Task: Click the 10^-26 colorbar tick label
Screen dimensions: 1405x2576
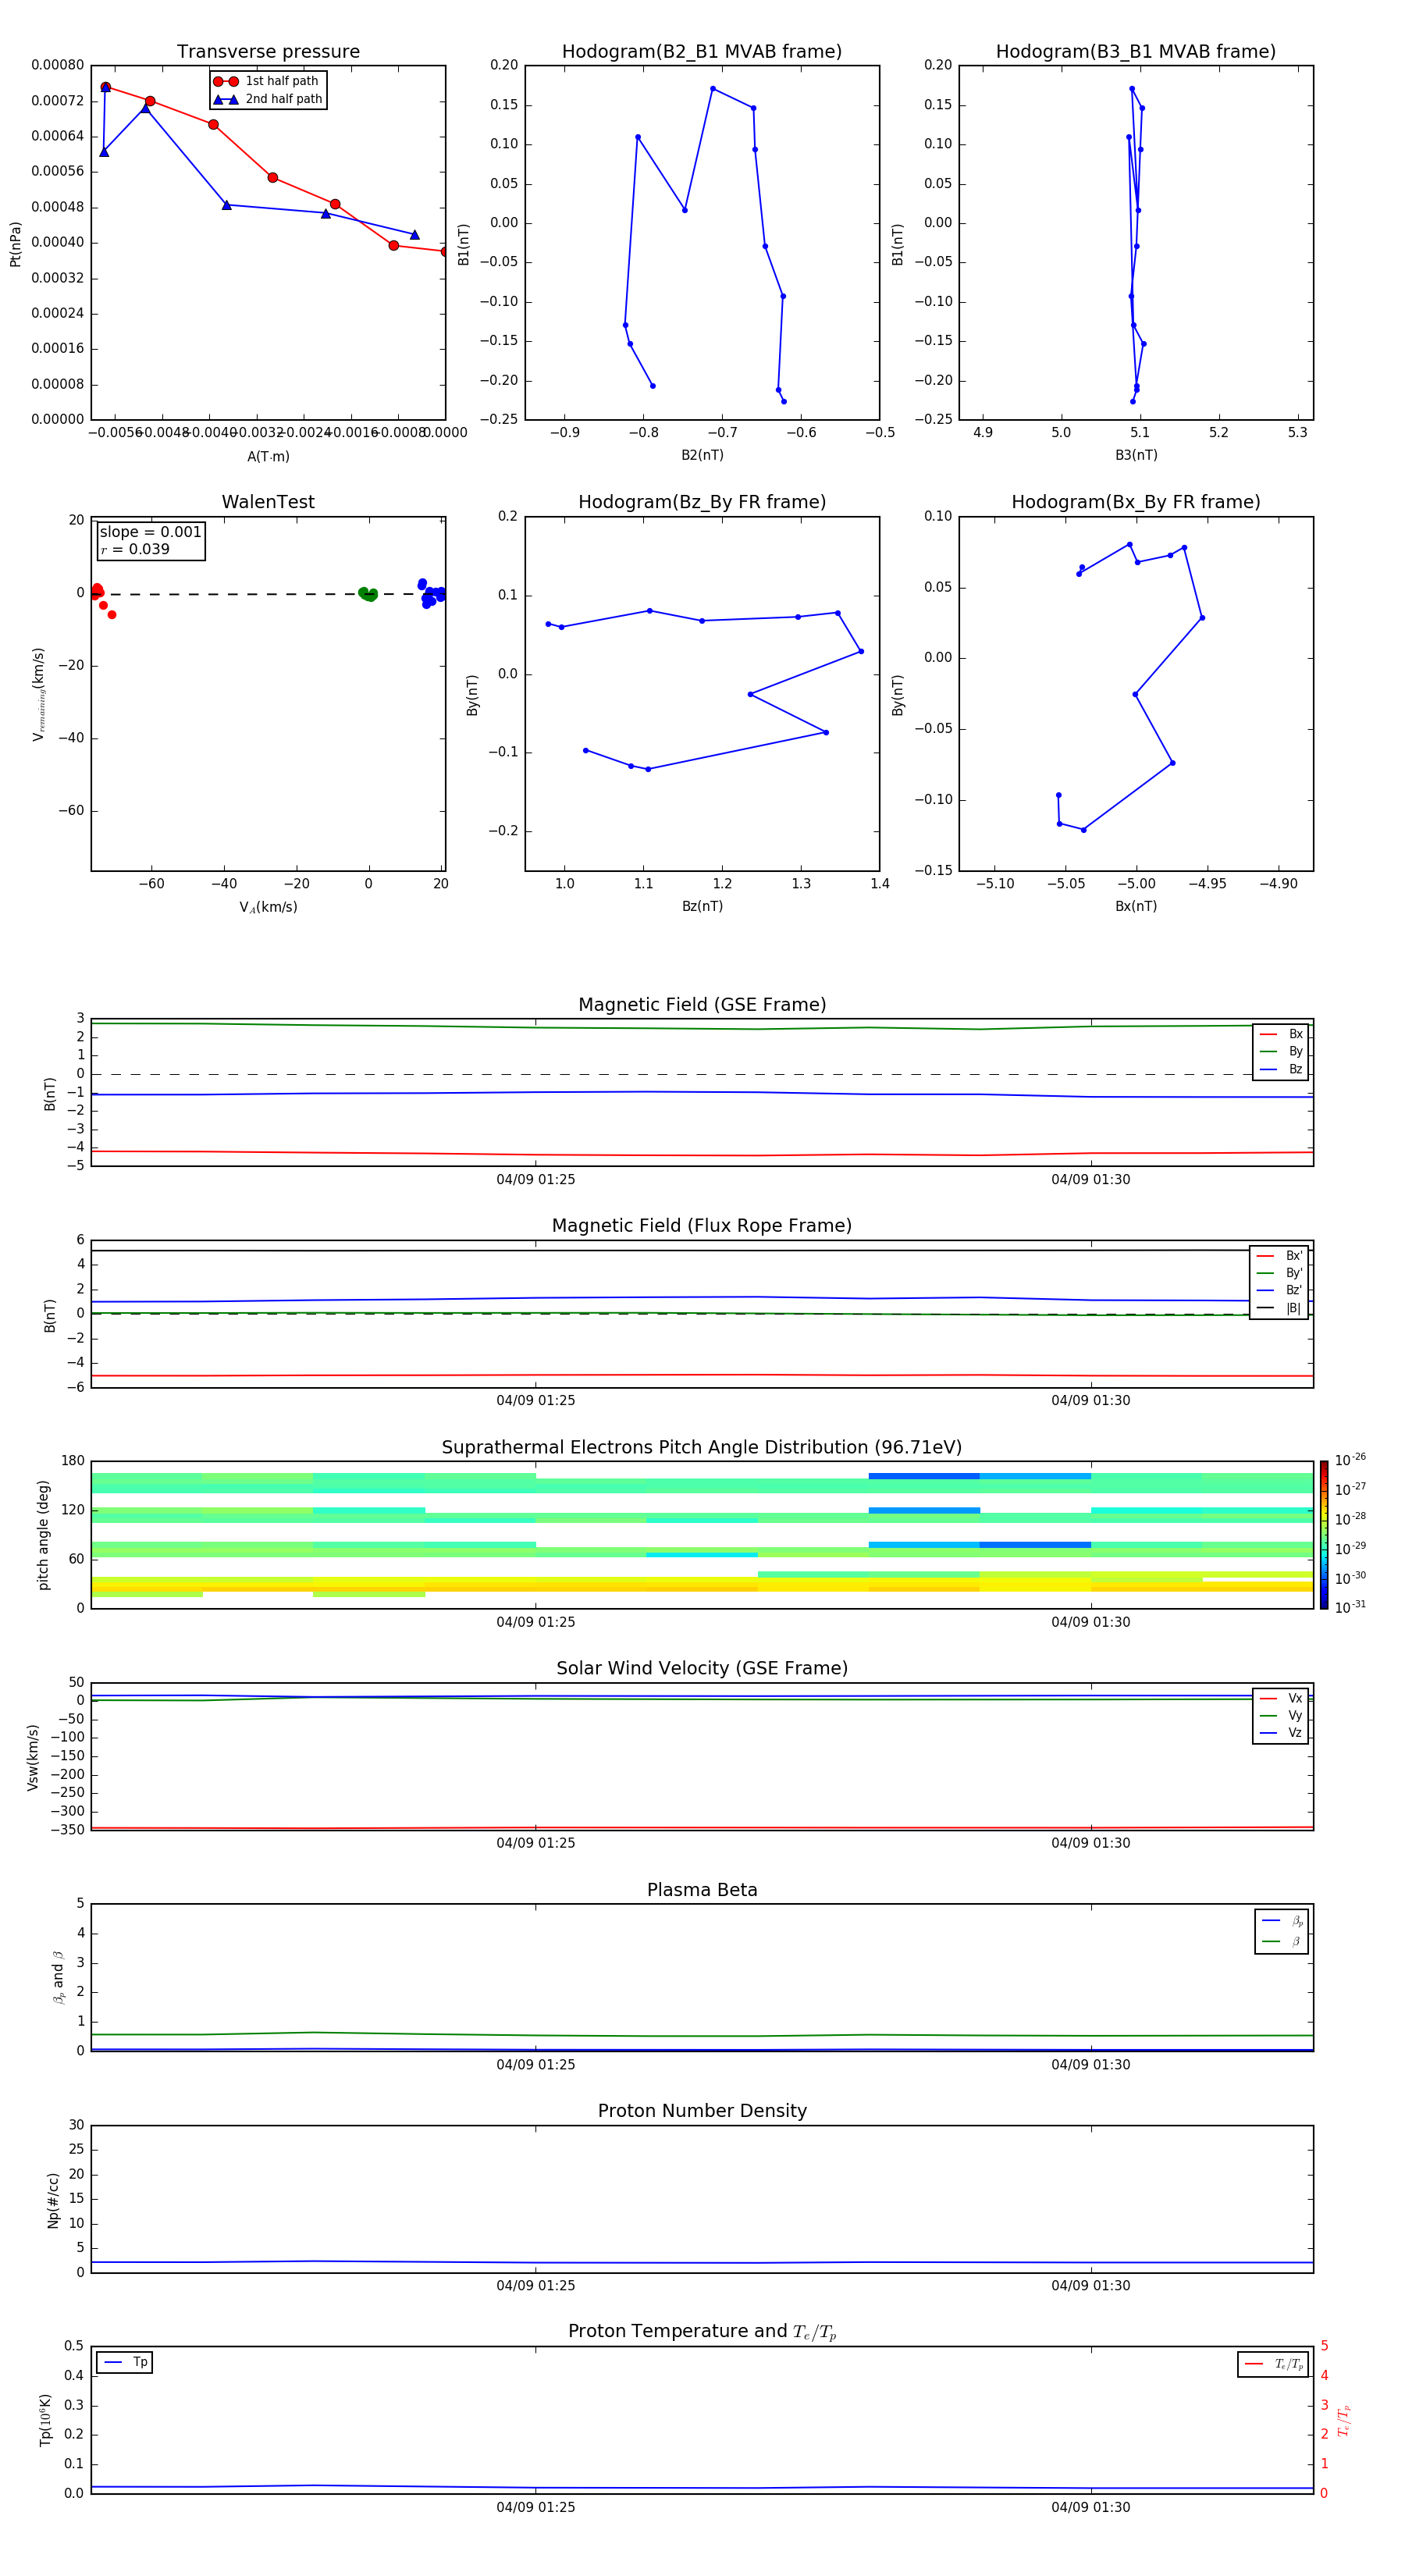Action: click(1350, 1460)
